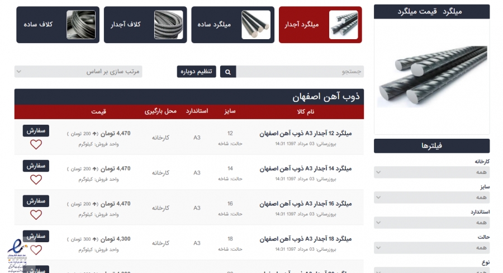The width and height of the screenshot is (503, 273).
Task: Switch to کلاف ساده category tab
Action: tap(58, 25)
